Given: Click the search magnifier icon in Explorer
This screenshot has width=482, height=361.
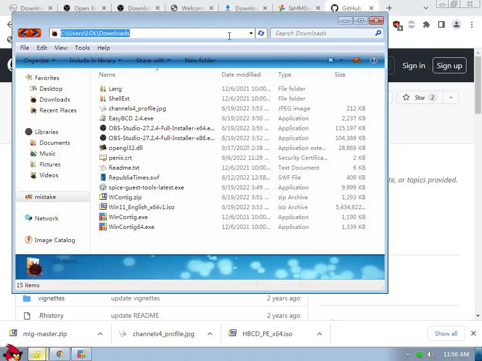Looking at the screenshot, I should [378, 33].
